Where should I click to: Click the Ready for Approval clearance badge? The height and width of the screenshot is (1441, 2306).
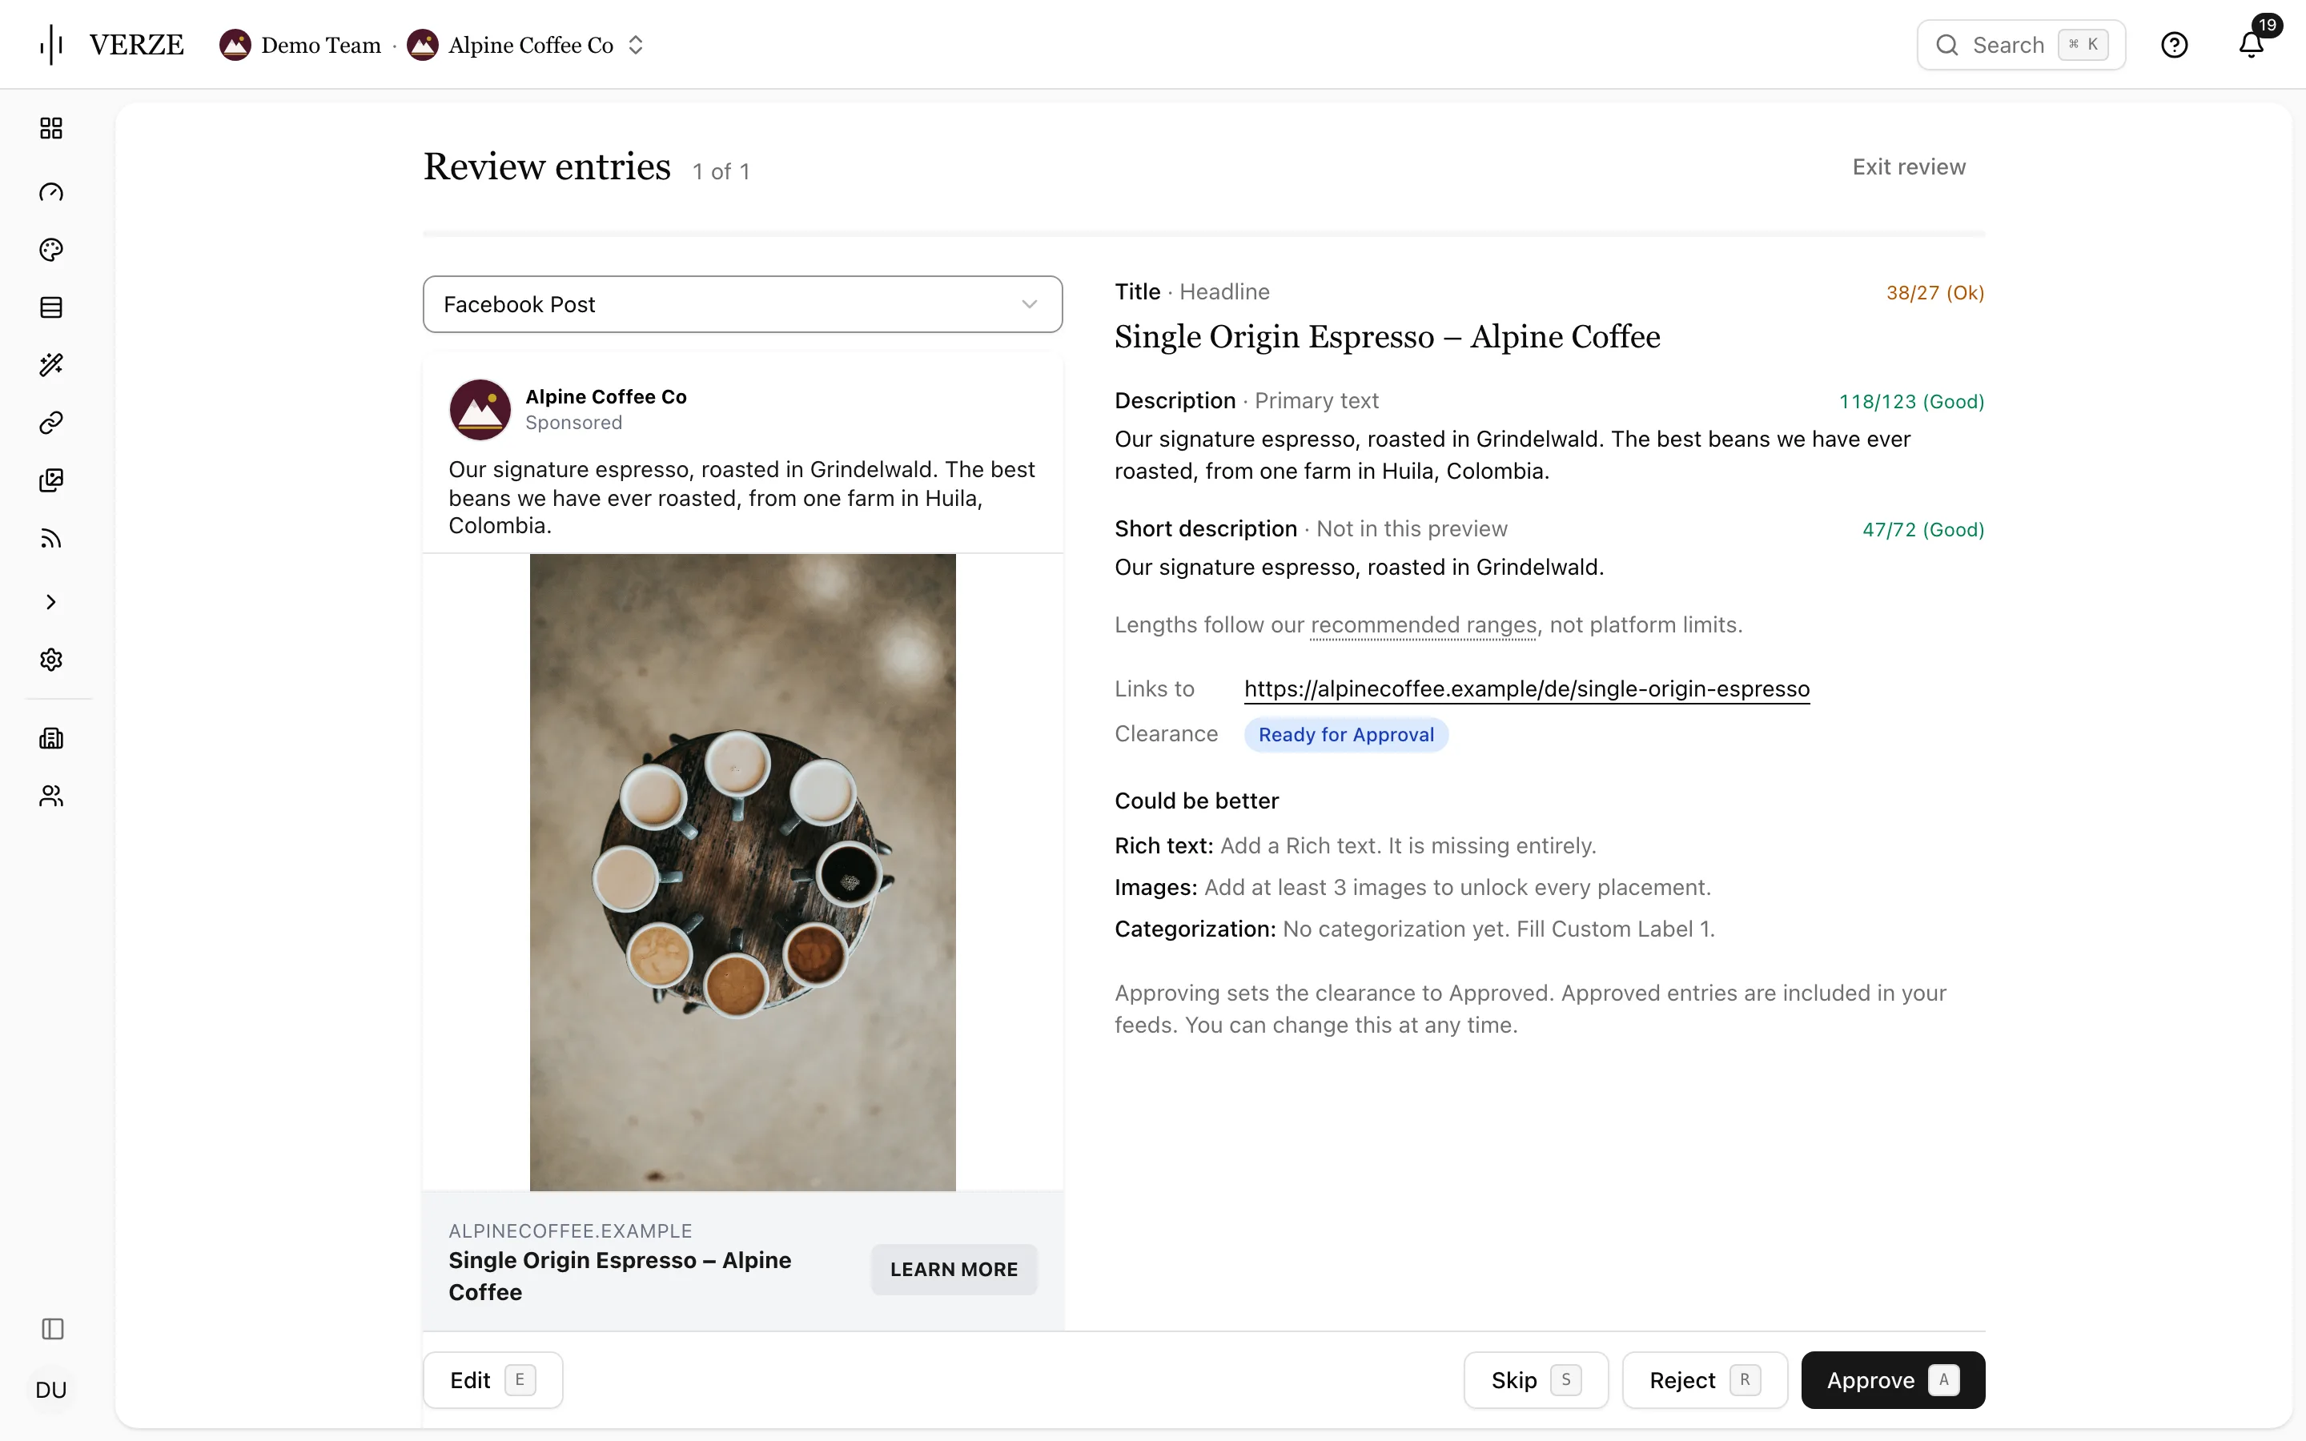tap(1345, 735)
